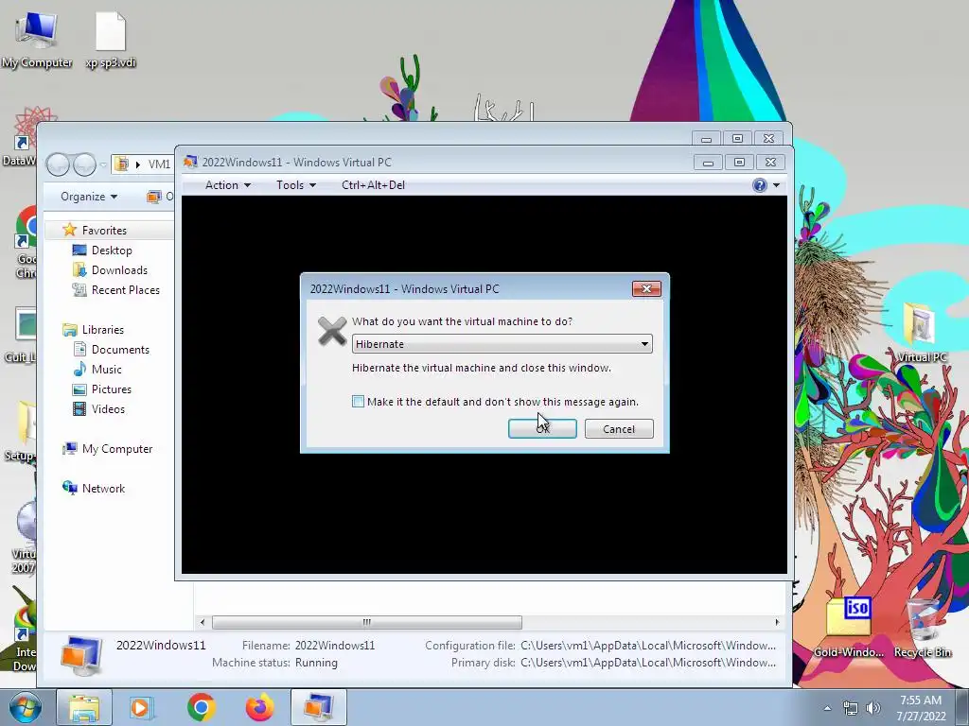Click the scrollbar left arrow in Explorer
Screen dimensions: 969x726
(203, 622)
